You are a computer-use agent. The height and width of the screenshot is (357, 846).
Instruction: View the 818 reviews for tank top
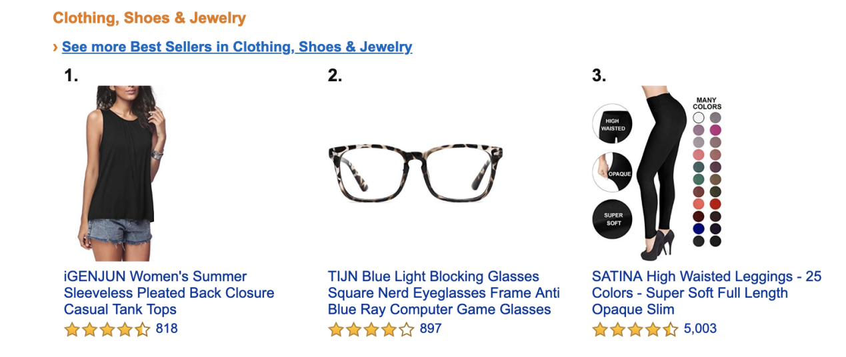click(167, 328)
